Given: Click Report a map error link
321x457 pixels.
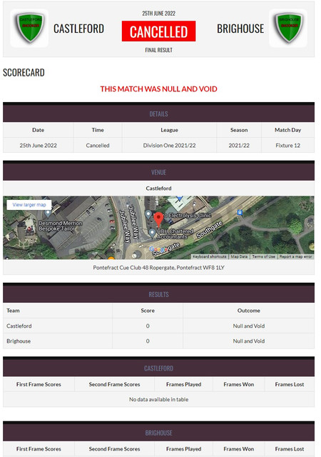Looking at the screenshot, I should 295,256.
